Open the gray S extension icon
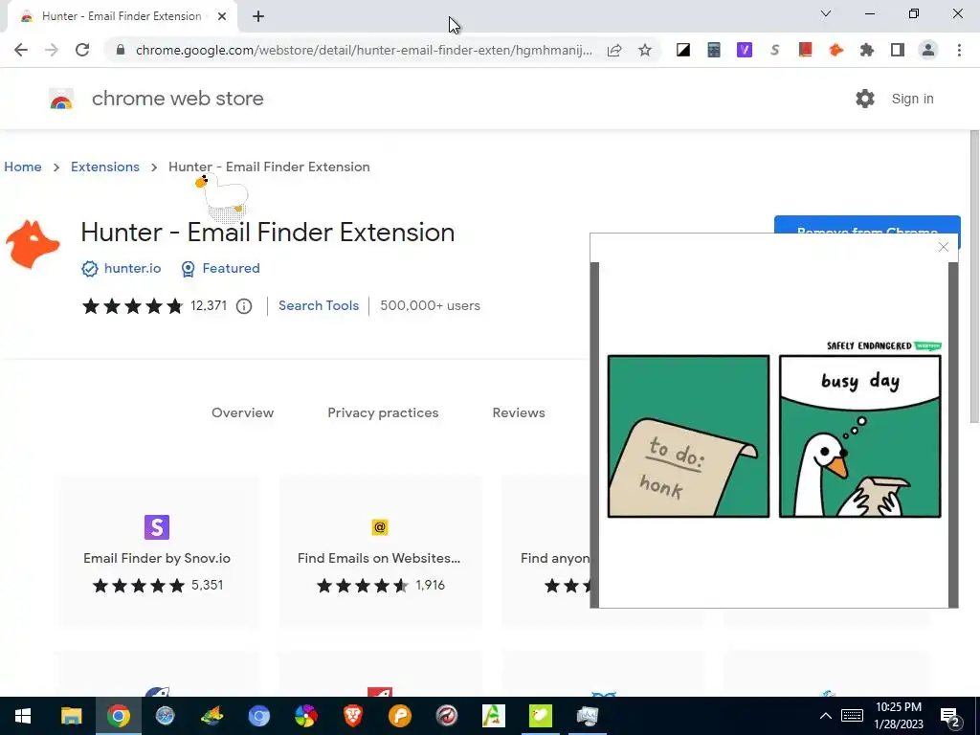Screen dimensions: 980x735 [775, 50]
